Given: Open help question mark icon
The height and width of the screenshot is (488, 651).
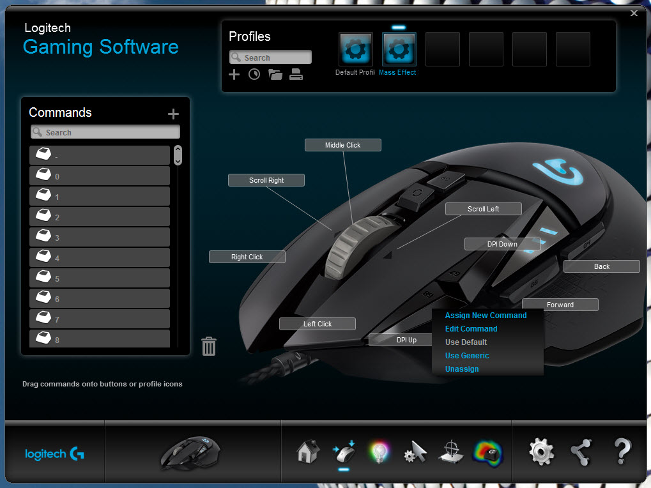Looking at the screenshot, I should (622, 452).
